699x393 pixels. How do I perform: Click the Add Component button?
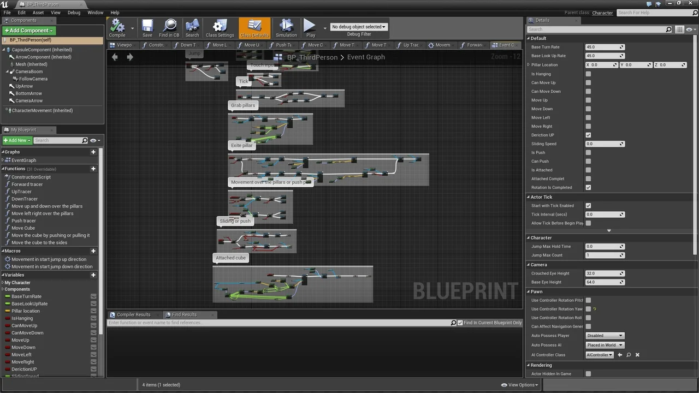coord(28,31)
